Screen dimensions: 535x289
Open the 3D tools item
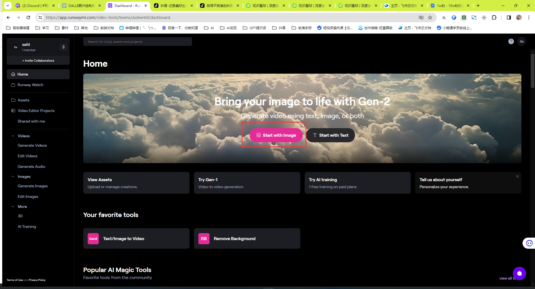click(x=20, y=216)
